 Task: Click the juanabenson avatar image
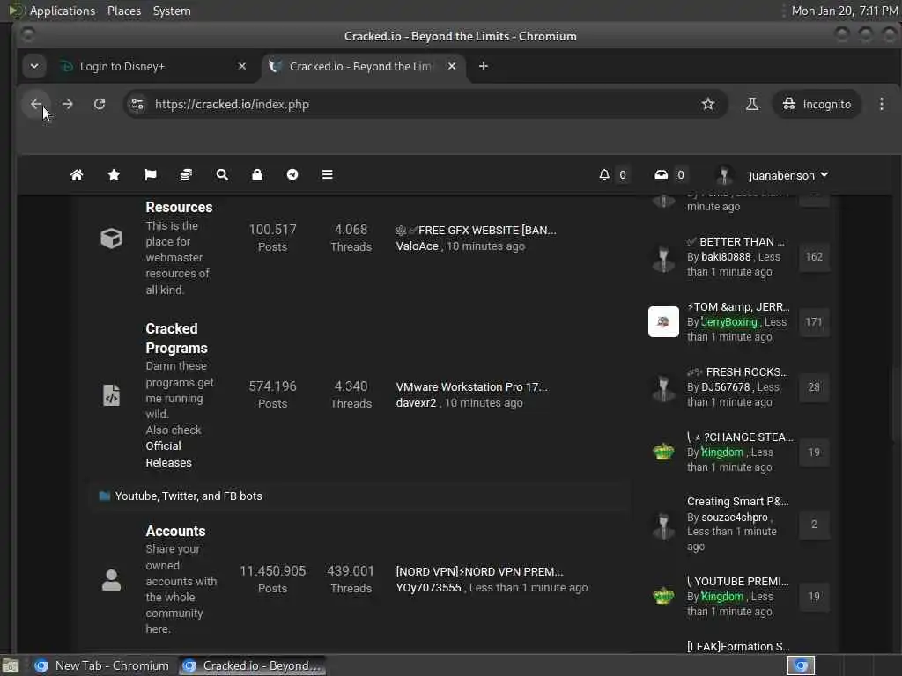click(x=724, y=175)
